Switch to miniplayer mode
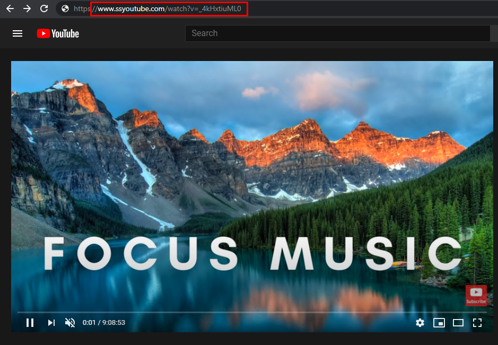The height and width of the screenshot is (345, 498). point(439,322)
